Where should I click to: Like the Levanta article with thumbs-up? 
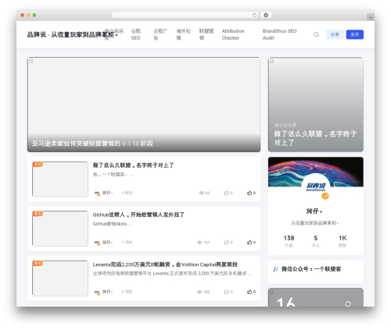(249, 292)
